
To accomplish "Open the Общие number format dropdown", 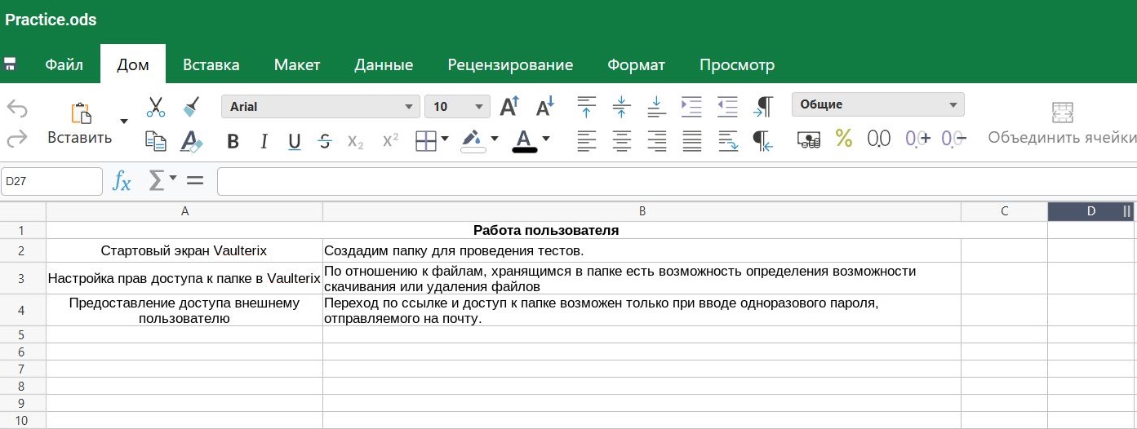I will click(878, 104).
